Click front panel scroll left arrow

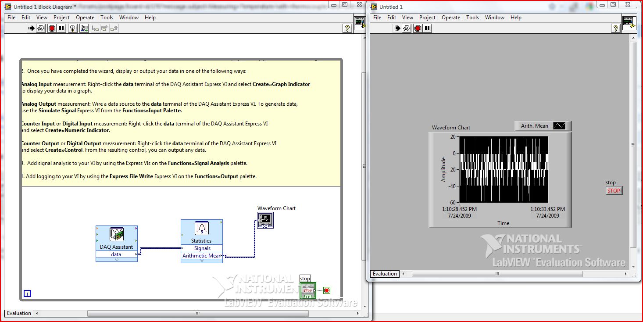pyautogui.click(x=404, y=274)
